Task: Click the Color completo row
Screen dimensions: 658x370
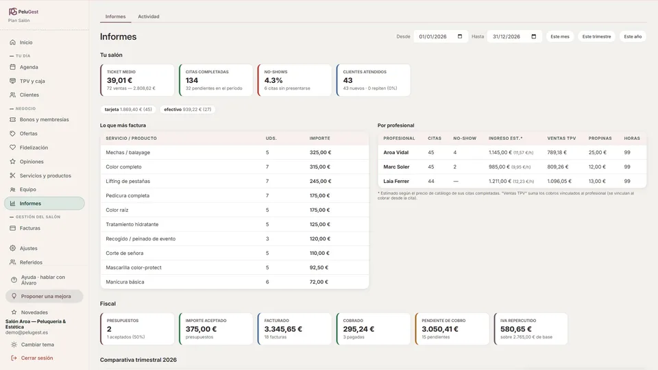Action: (x=234, y=167)
